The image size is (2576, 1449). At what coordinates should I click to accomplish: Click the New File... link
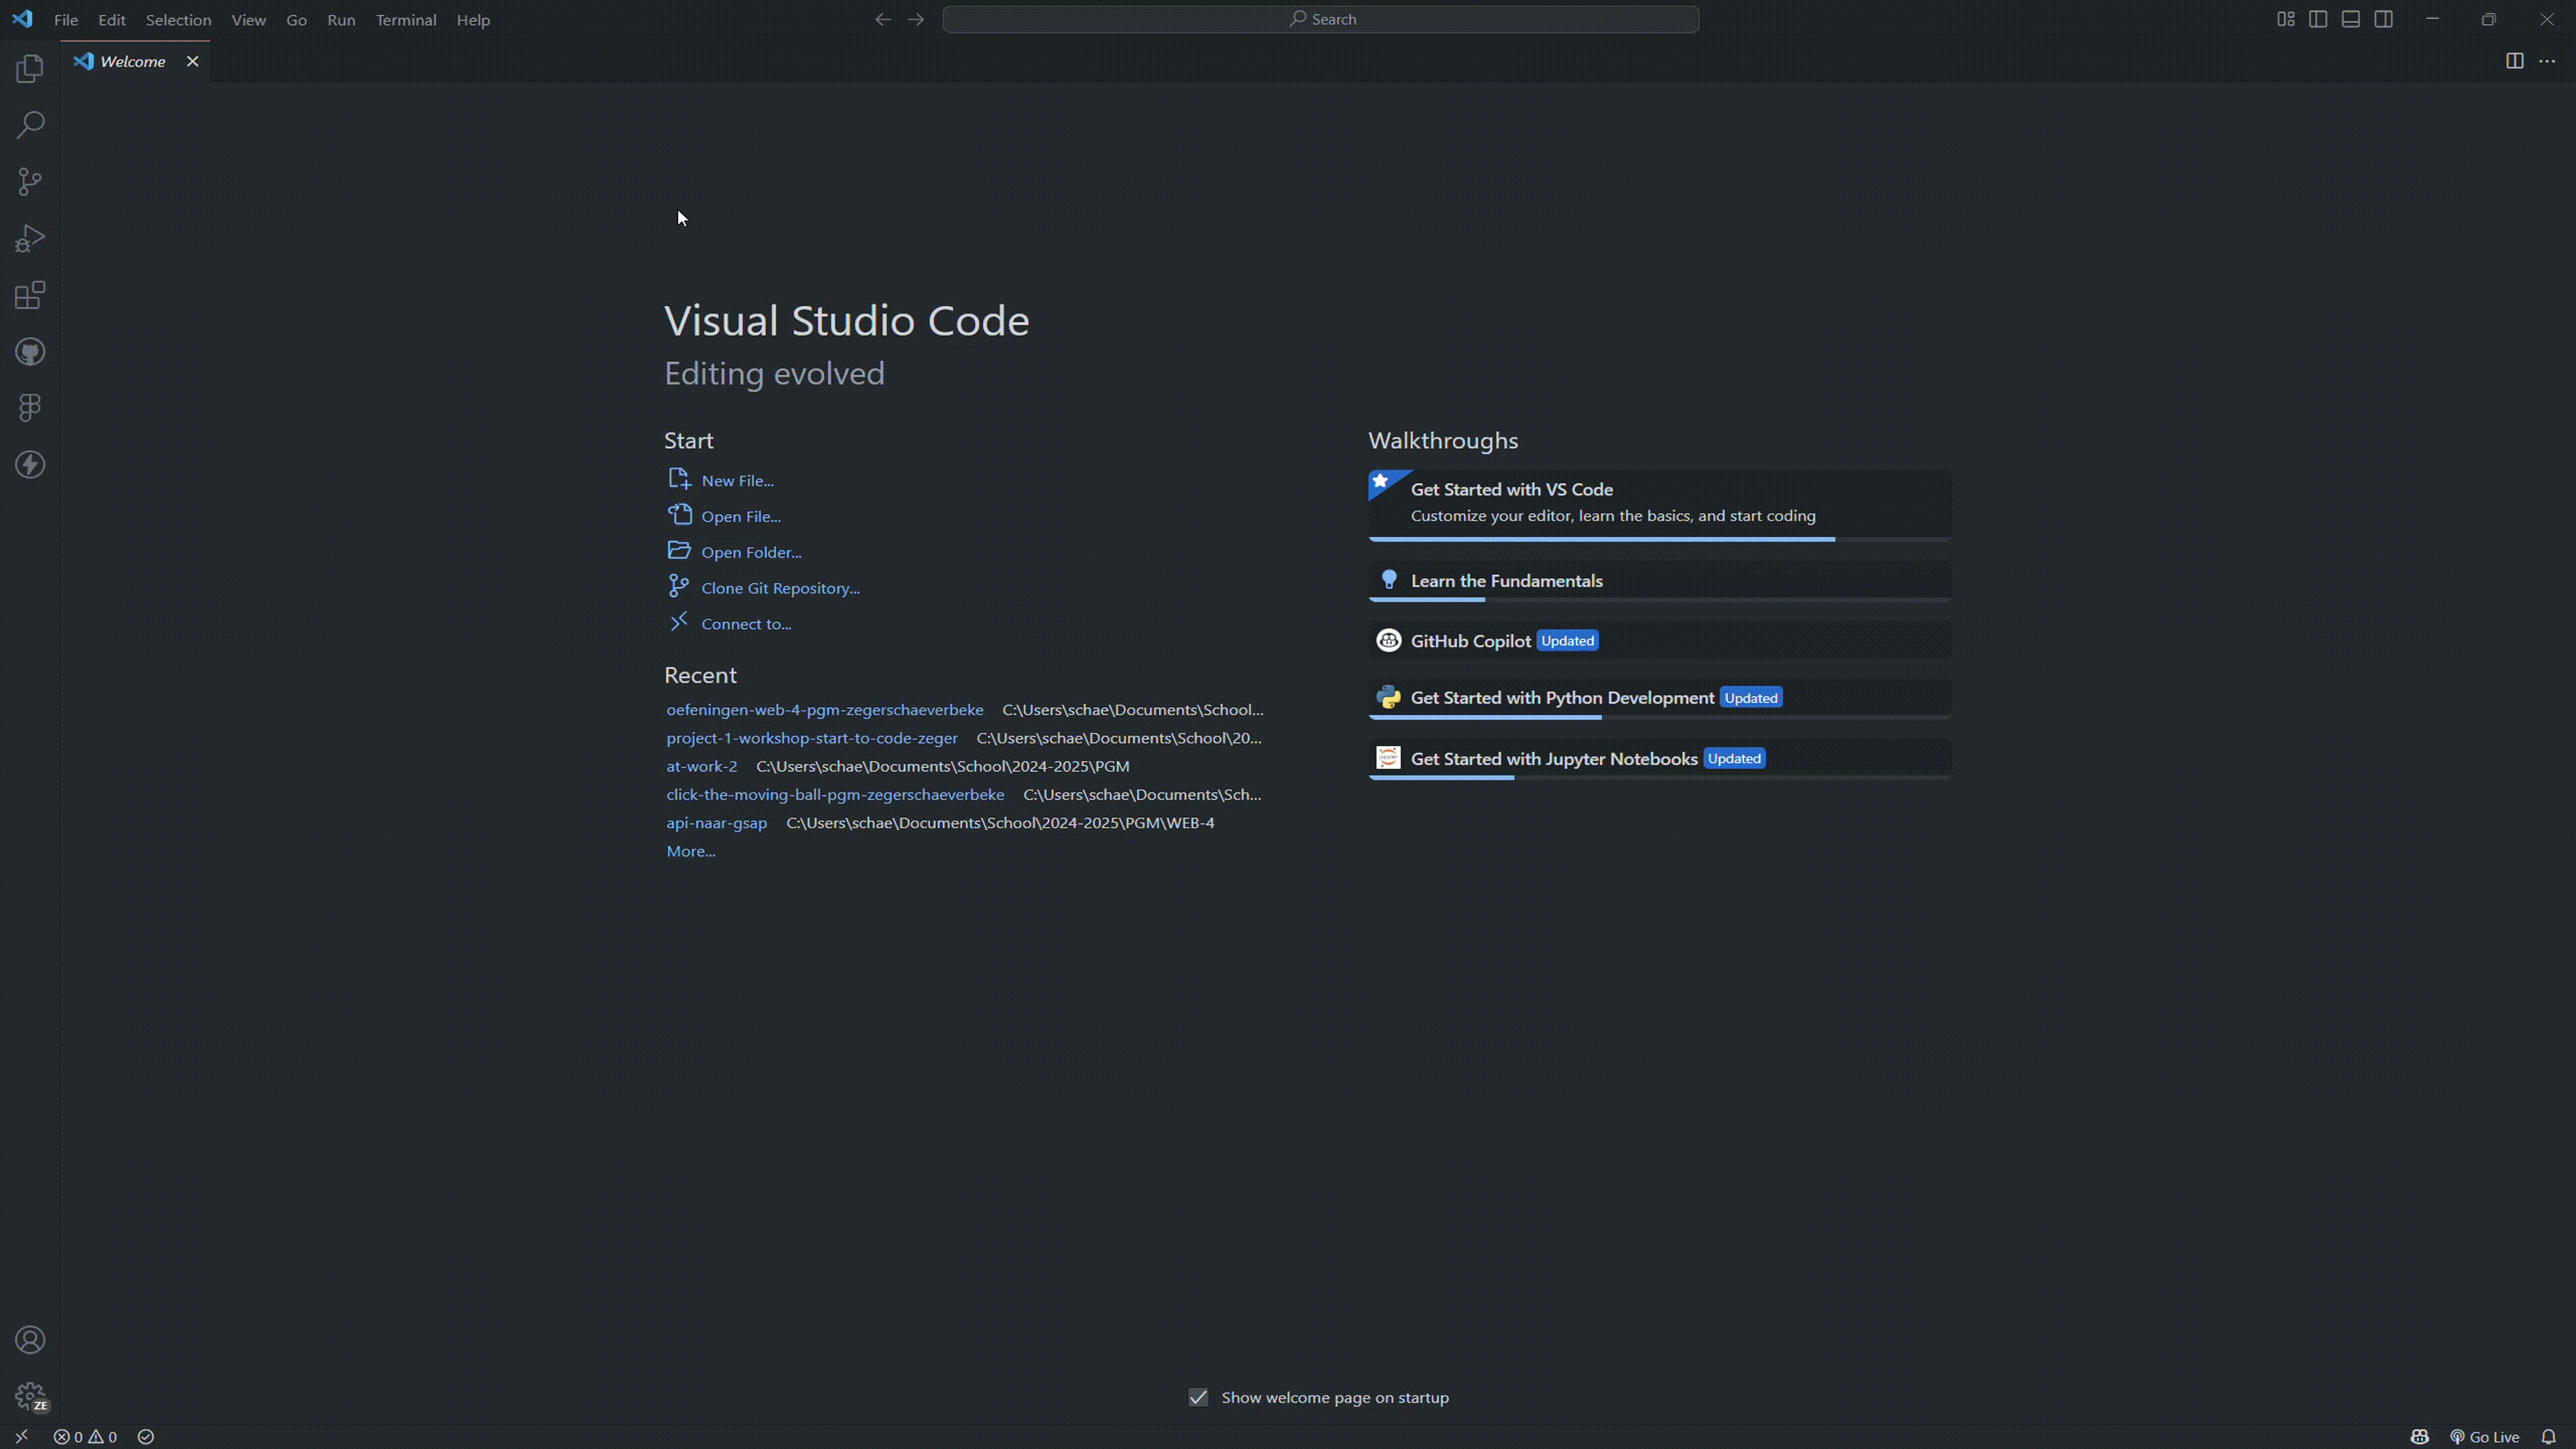(737, 480)
